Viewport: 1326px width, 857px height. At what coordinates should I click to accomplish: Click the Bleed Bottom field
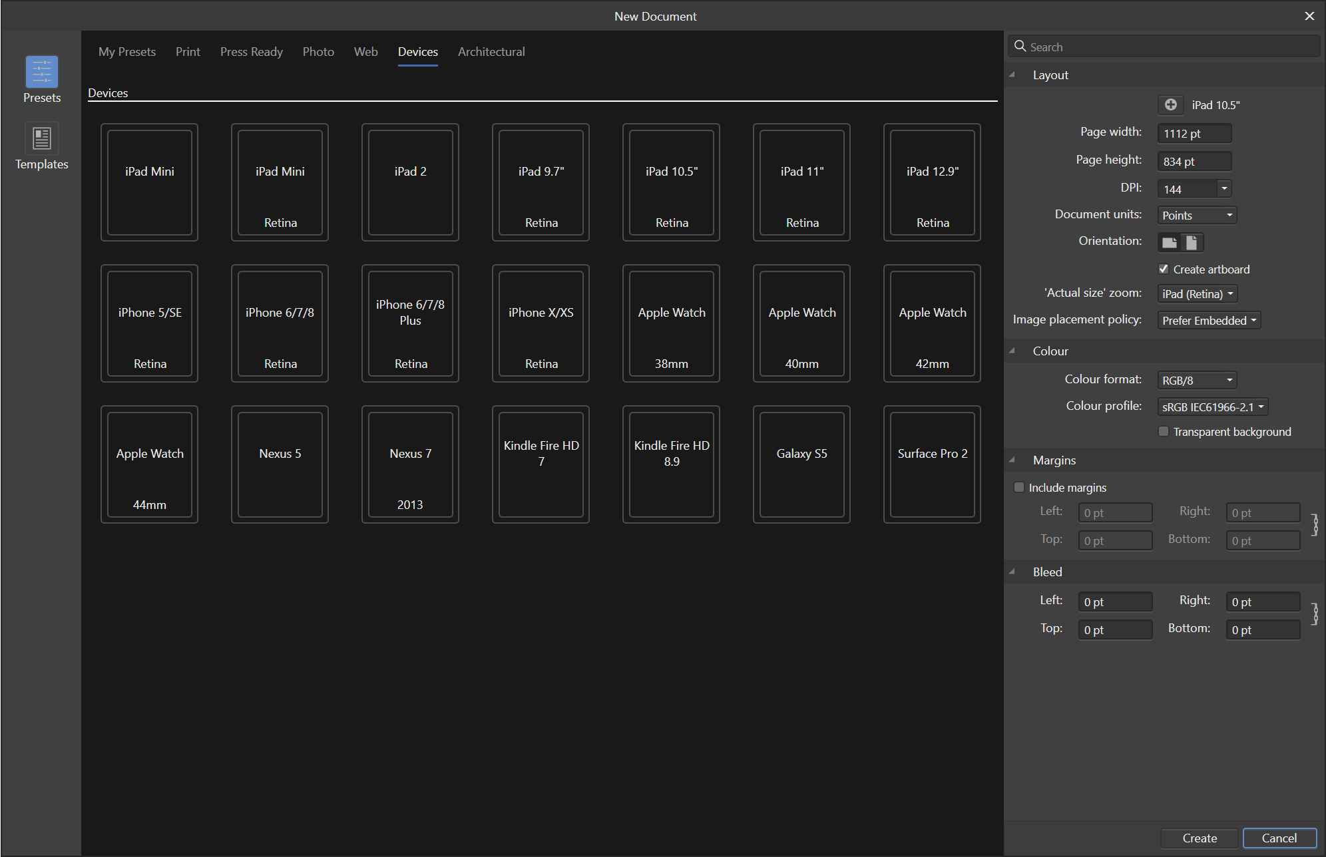coord(1263,629)
